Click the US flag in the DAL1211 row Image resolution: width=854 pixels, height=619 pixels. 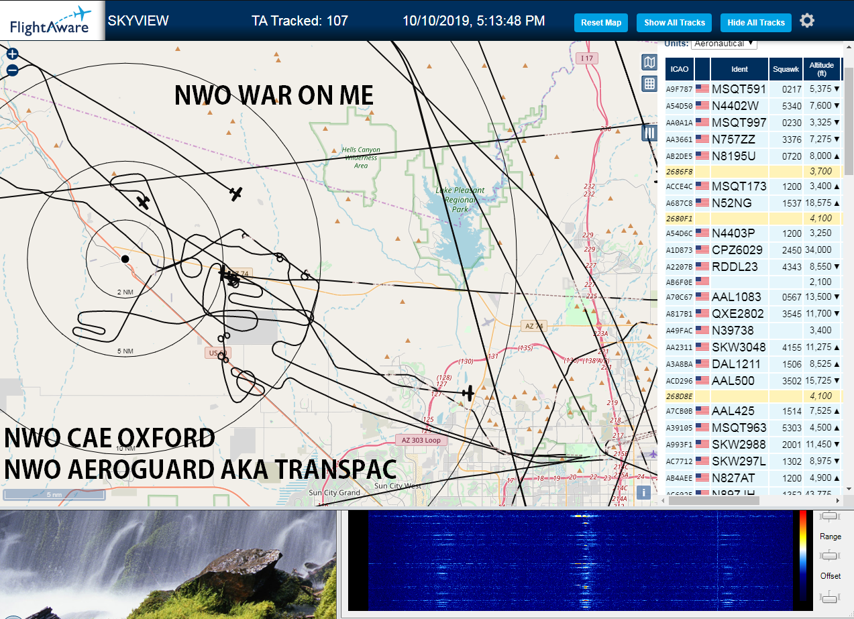click(702, 363)
